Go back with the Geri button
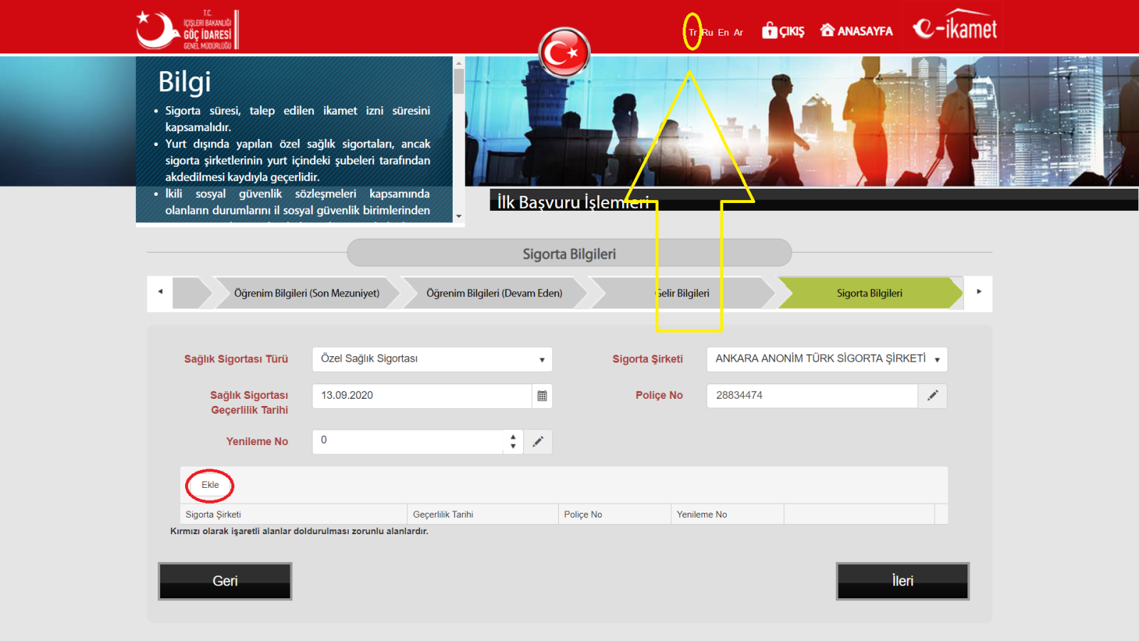The image size is (1139, 641). tap(225, 581)
